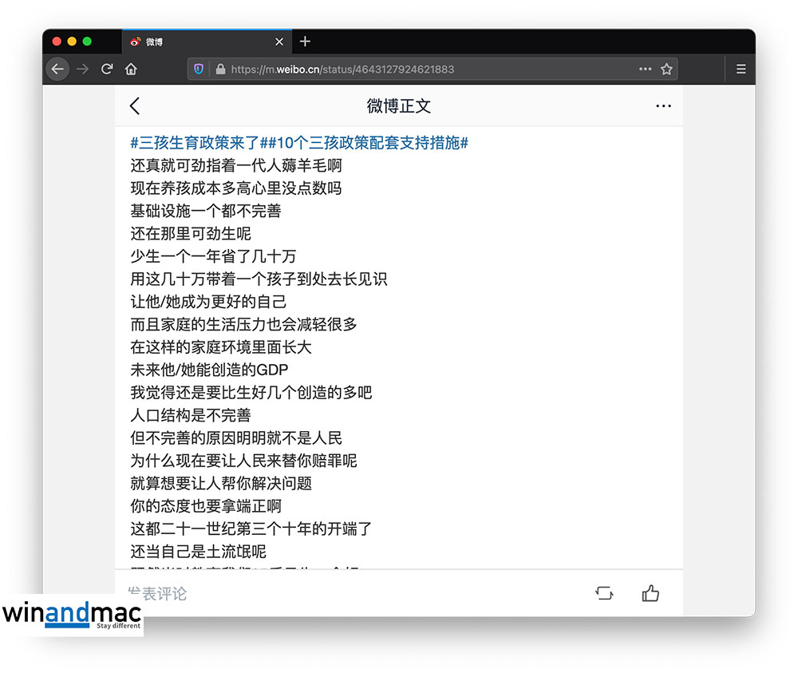Viewport: 798px width, 673px height.
Task: Tap the 微博正文 back chevron
Action: coord(135,106)
